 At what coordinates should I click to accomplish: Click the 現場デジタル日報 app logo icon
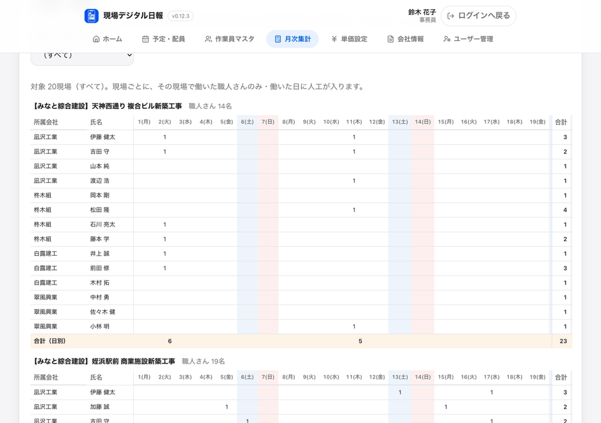[91, 16]
